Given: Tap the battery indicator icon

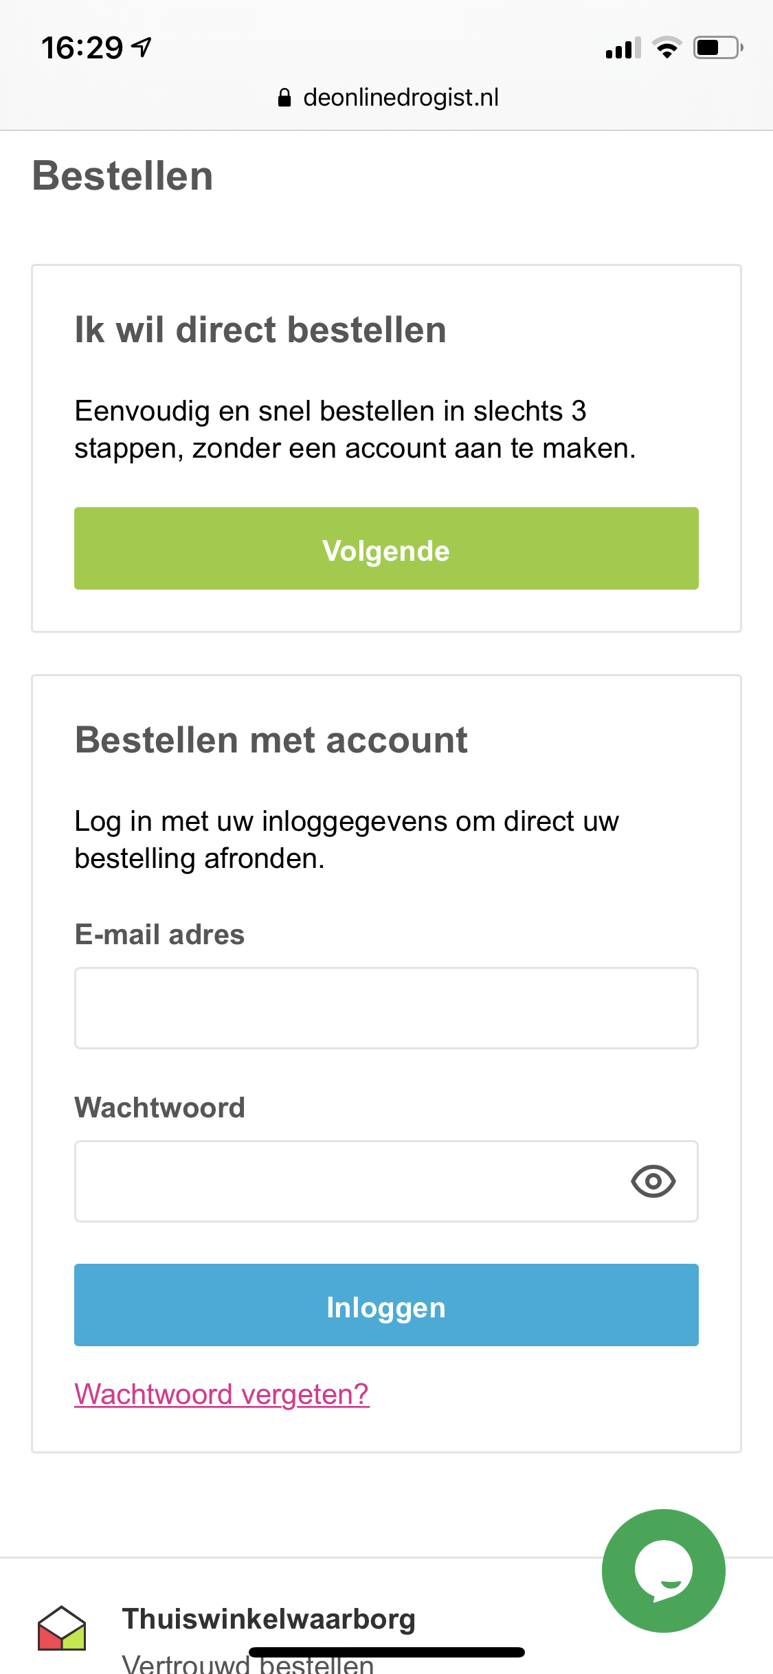Looking at the screenshot, I should point(717,48).
